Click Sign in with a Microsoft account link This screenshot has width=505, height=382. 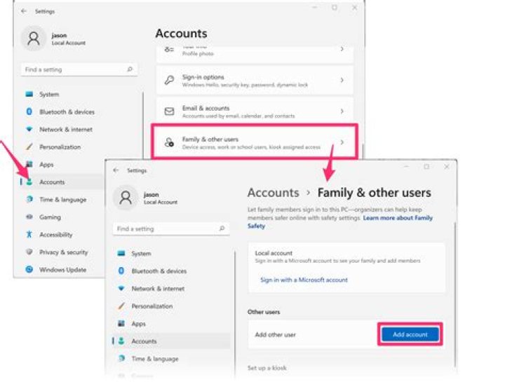[x=304, y=280]
